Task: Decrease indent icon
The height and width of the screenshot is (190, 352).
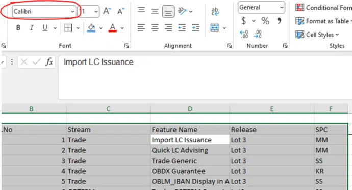Action: pos(182,28)
